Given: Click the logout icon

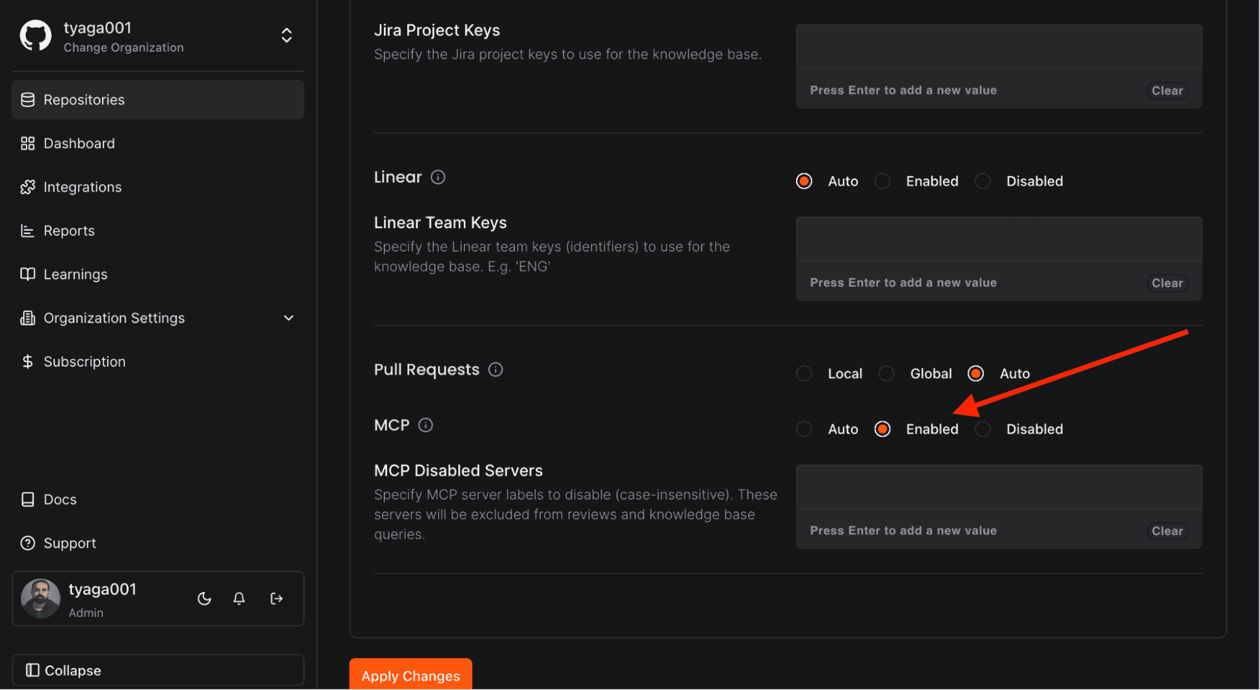Looking at the screenshot, I should tap(276, 599).
